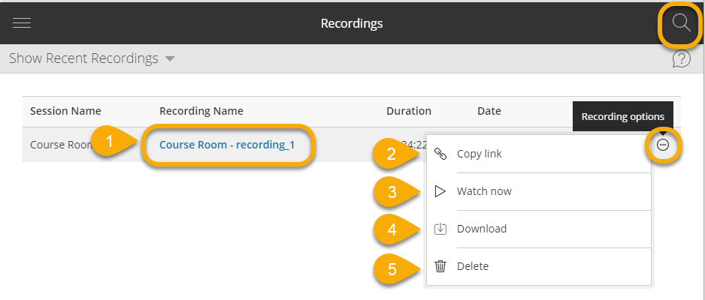Viewport: 705px width, 300px height.
Task: Click the play triangle icon for Watch now
Action: point(440,191)
